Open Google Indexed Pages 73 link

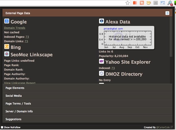(x=27, y=37)
